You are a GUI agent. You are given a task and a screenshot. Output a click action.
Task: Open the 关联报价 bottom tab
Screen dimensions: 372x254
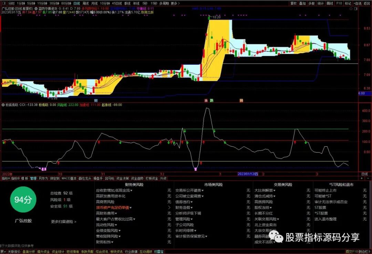pos(14,252)
